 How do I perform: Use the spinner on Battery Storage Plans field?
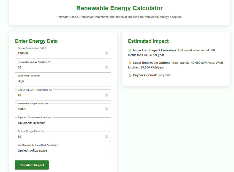(x=107, y=137)
